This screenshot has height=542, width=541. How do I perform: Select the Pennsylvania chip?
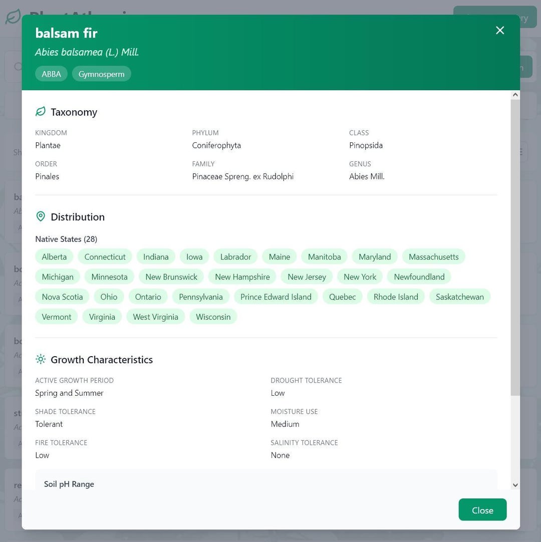coord(200,297)
